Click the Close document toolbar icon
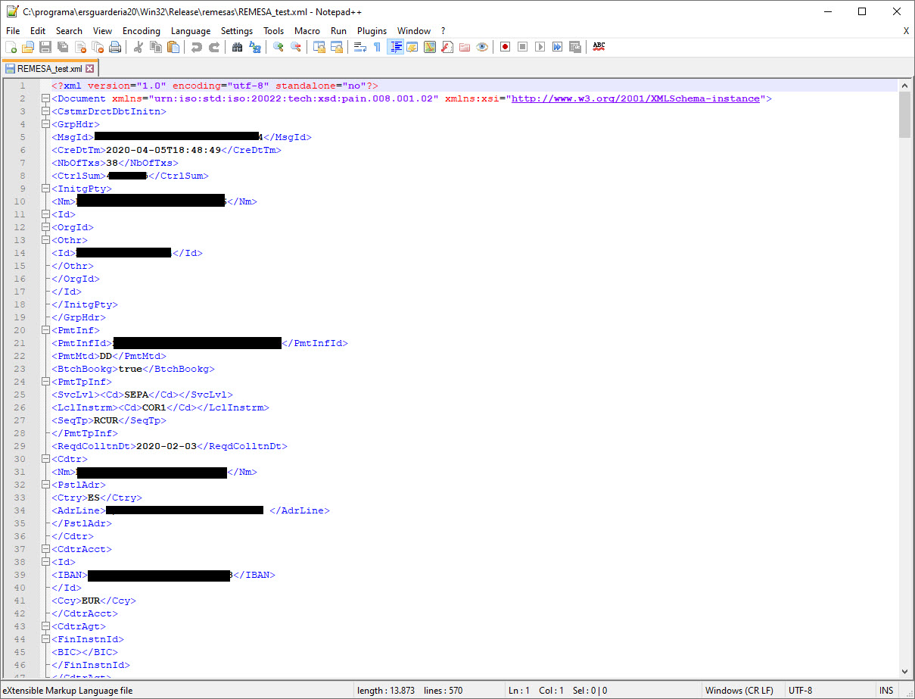 pyautogui.click(x=81, y=47)
